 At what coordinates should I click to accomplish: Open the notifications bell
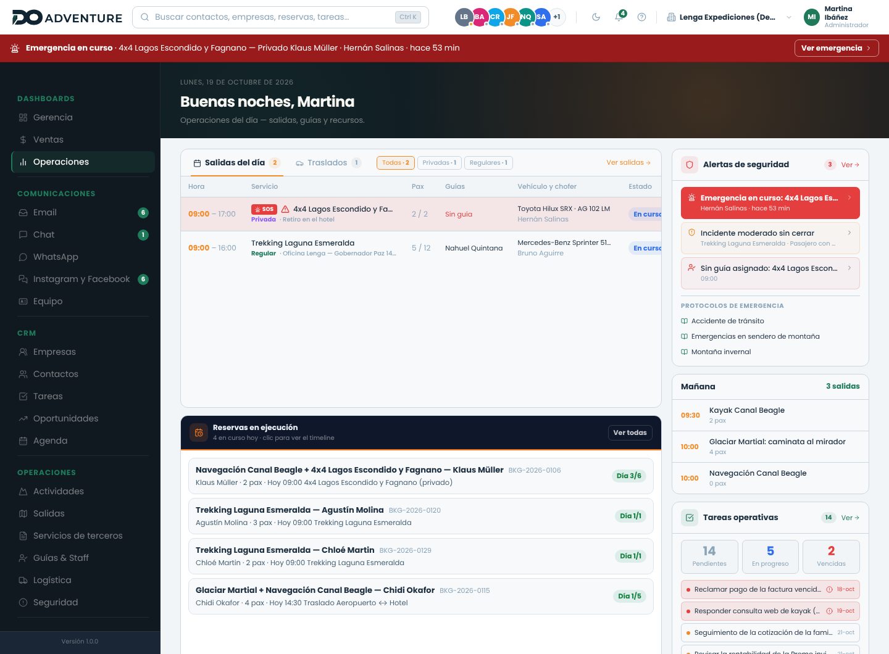[619, 17]
